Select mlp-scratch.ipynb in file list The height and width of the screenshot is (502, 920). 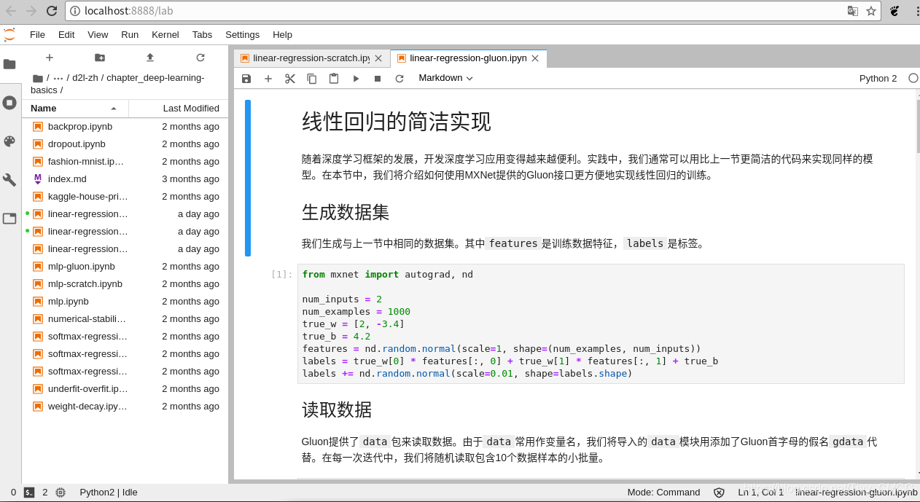(125, 283)
